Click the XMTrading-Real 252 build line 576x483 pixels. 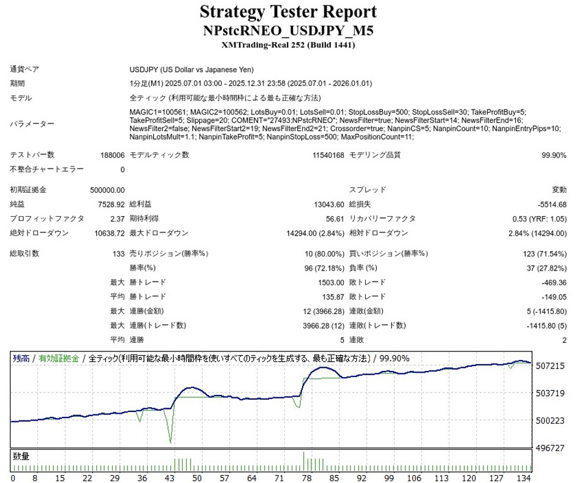click(x=288, y=45)
